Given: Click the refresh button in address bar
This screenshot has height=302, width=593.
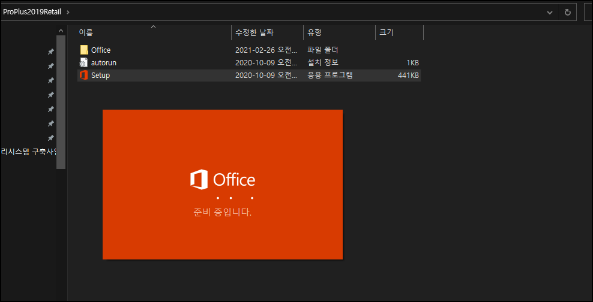Looking at the screenshot, I should click(567, 13).
